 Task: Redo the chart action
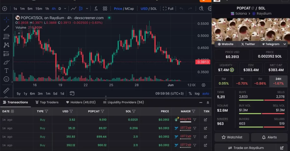coord(190,8)
